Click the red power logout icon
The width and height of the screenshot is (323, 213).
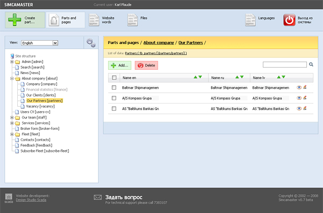click(289, 20)
